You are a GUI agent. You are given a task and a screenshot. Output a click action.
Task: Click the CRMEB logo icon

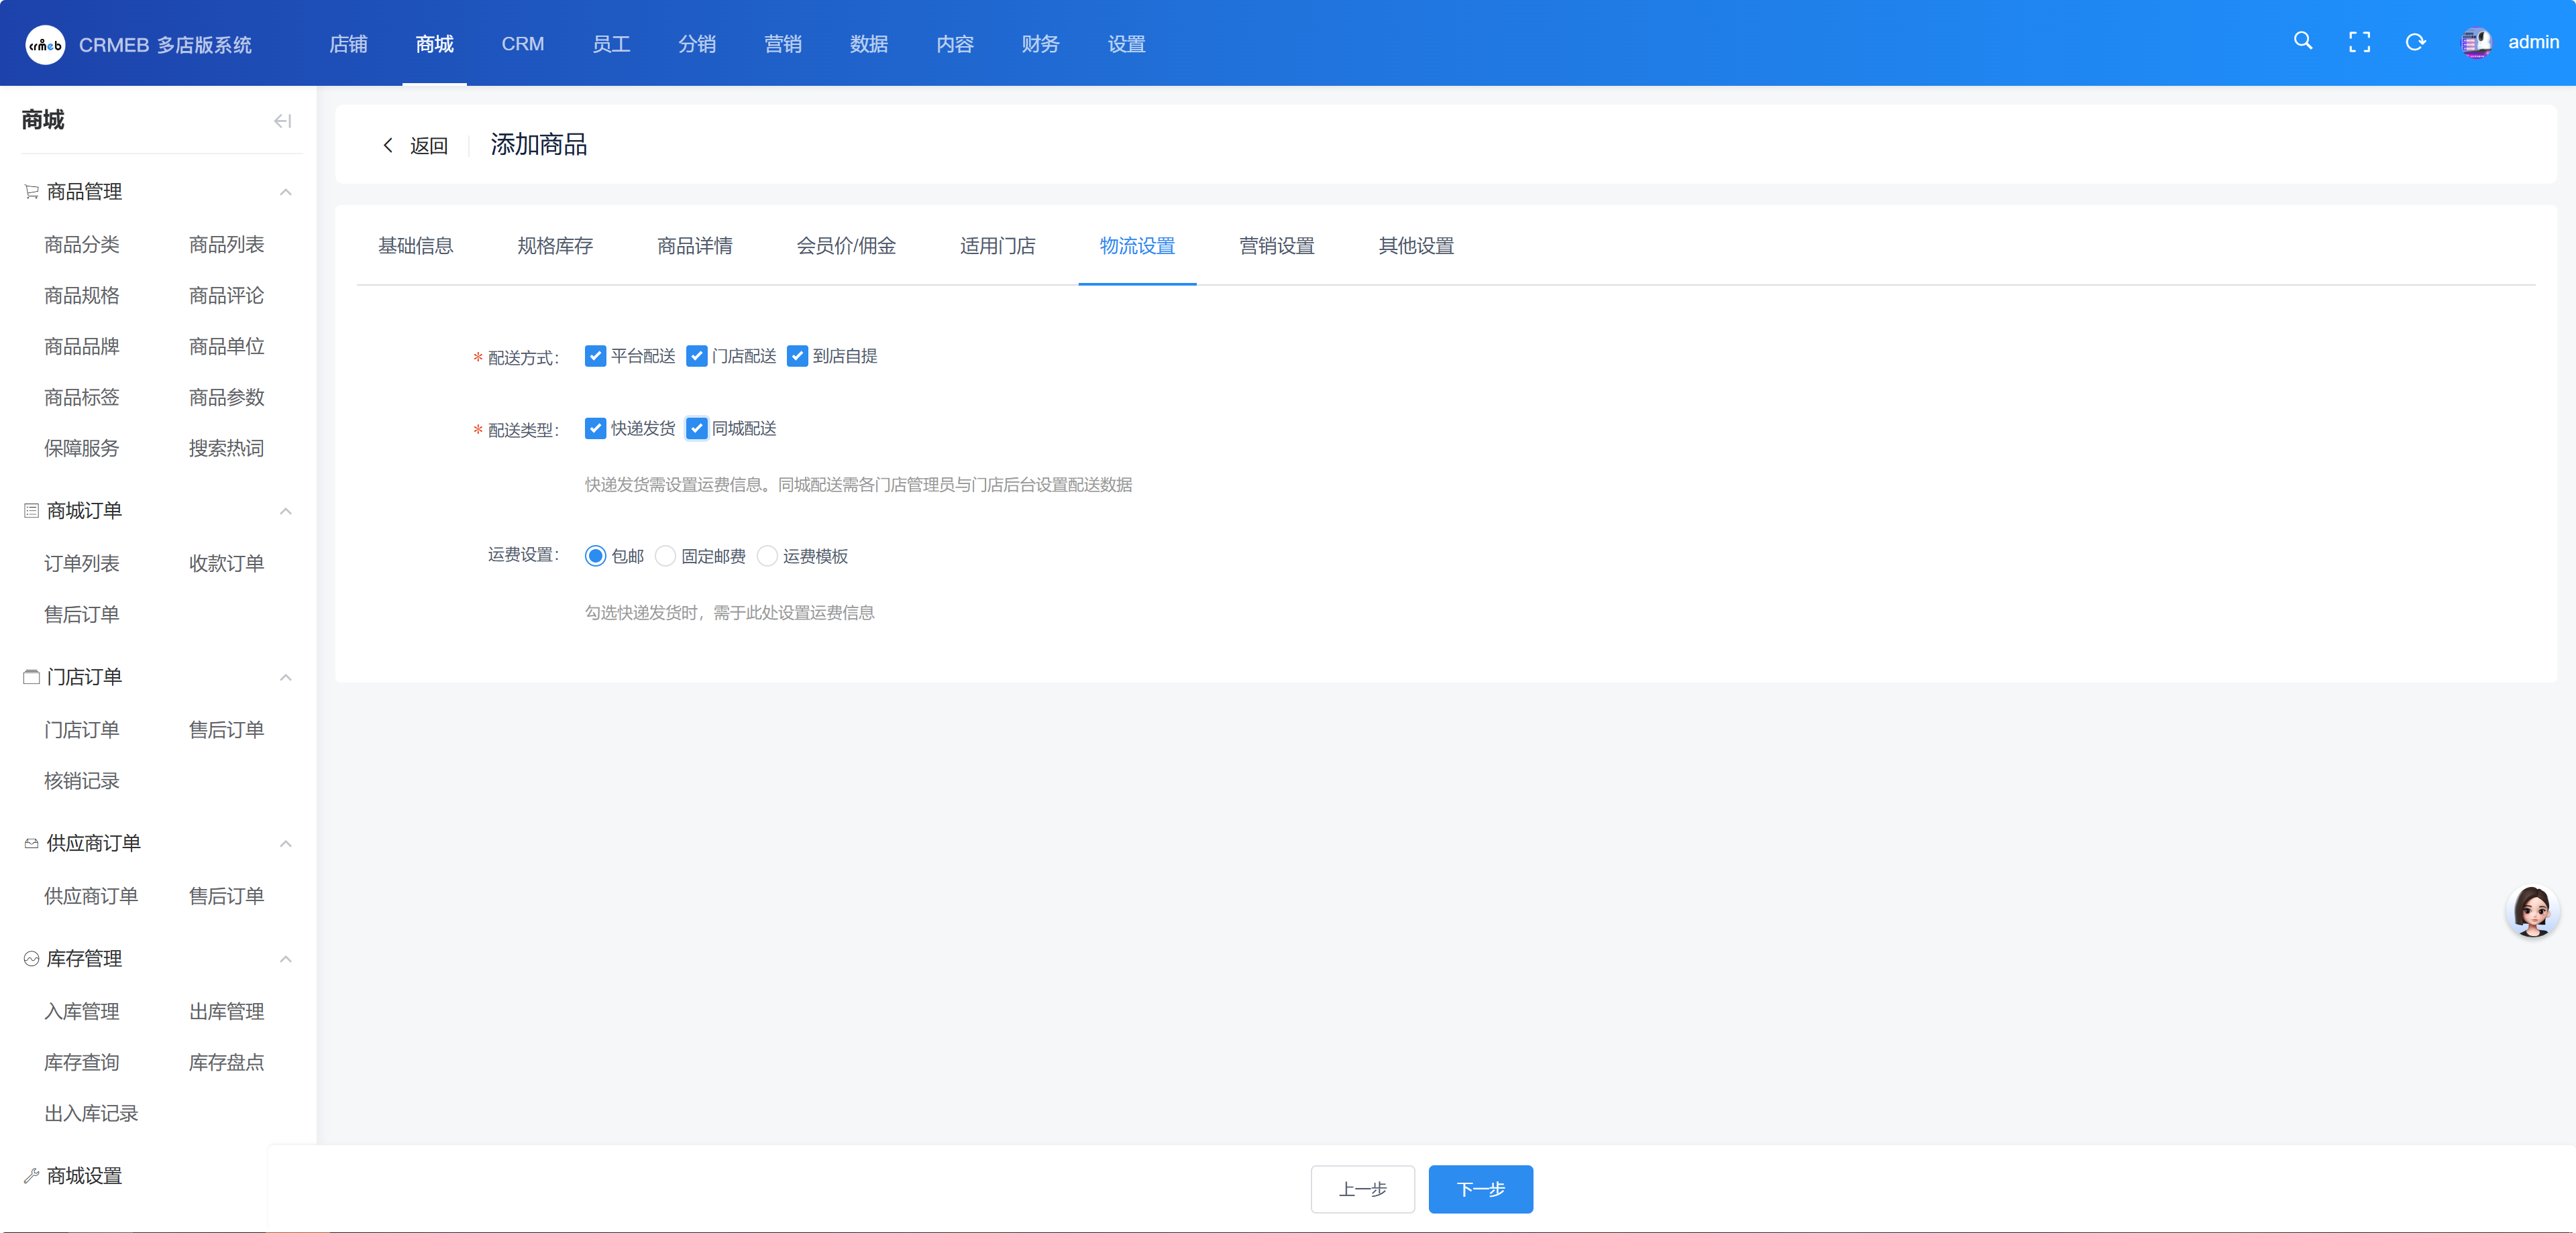pos(45,44)
